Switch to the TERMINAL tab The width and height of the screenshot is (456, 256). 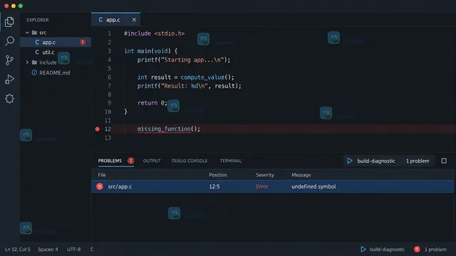(x=231, y=161)
